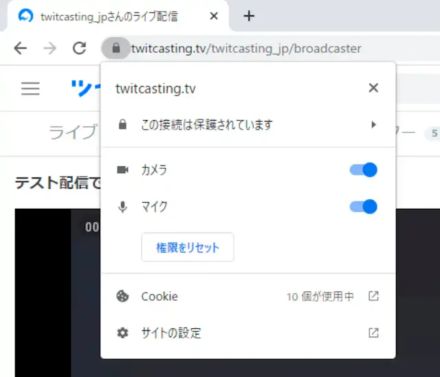
Task: Click the テスト配信 heading text
Action: tap(58, 183)
